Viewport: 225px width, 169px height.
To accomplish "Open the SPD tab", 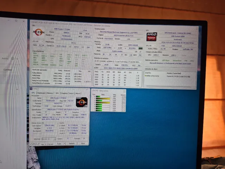I will pyautogui.click(x=57, y=93).
